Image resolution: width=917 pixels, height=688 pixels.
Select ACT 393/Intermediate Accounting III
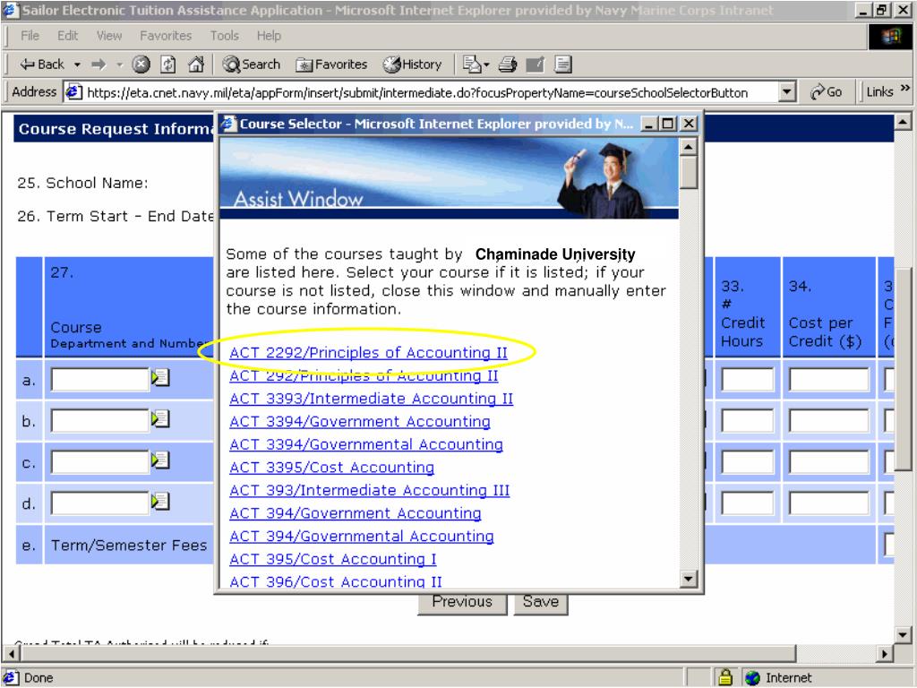pyautogui.click(x=370, y=490)
